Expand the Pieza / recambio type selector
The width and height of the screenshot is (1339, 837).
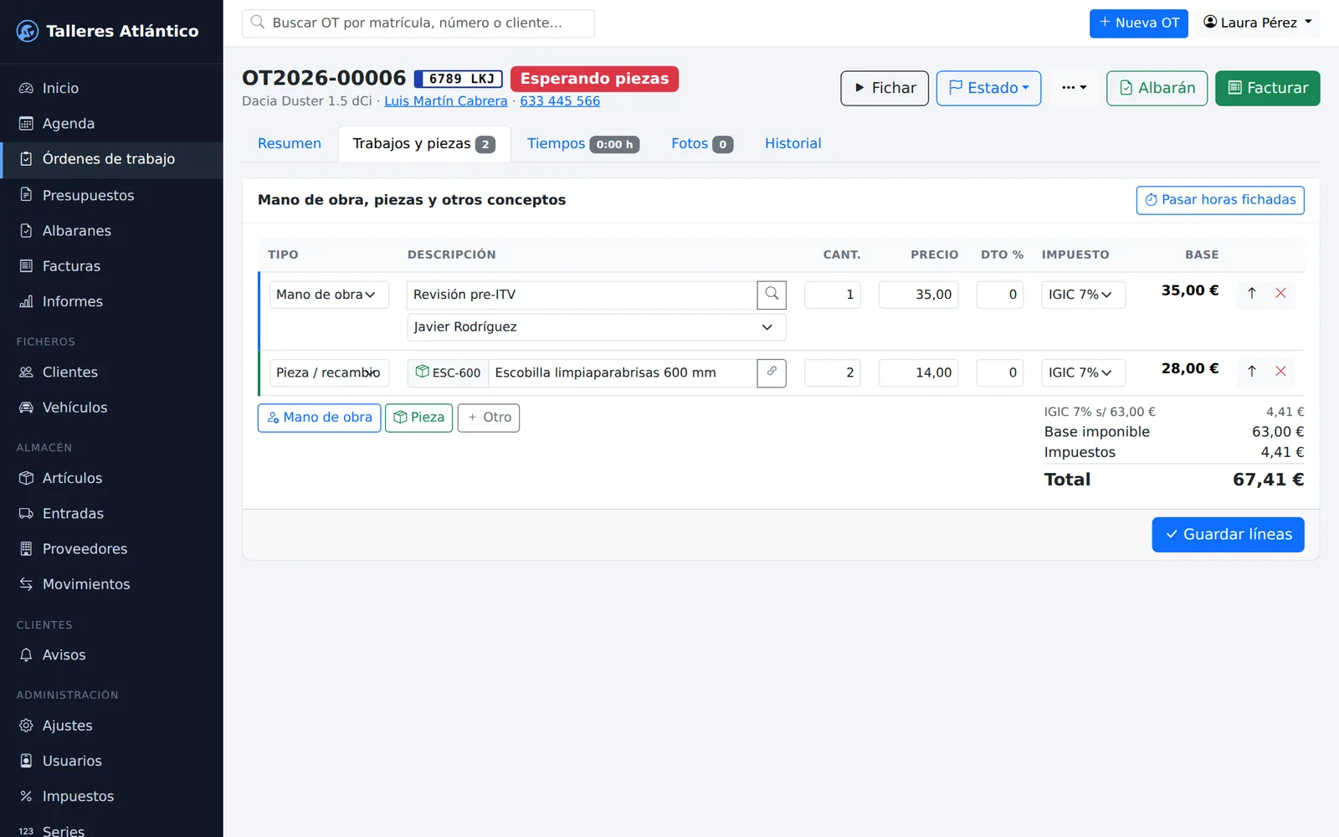pyautogui.click(x=329, y=372)
